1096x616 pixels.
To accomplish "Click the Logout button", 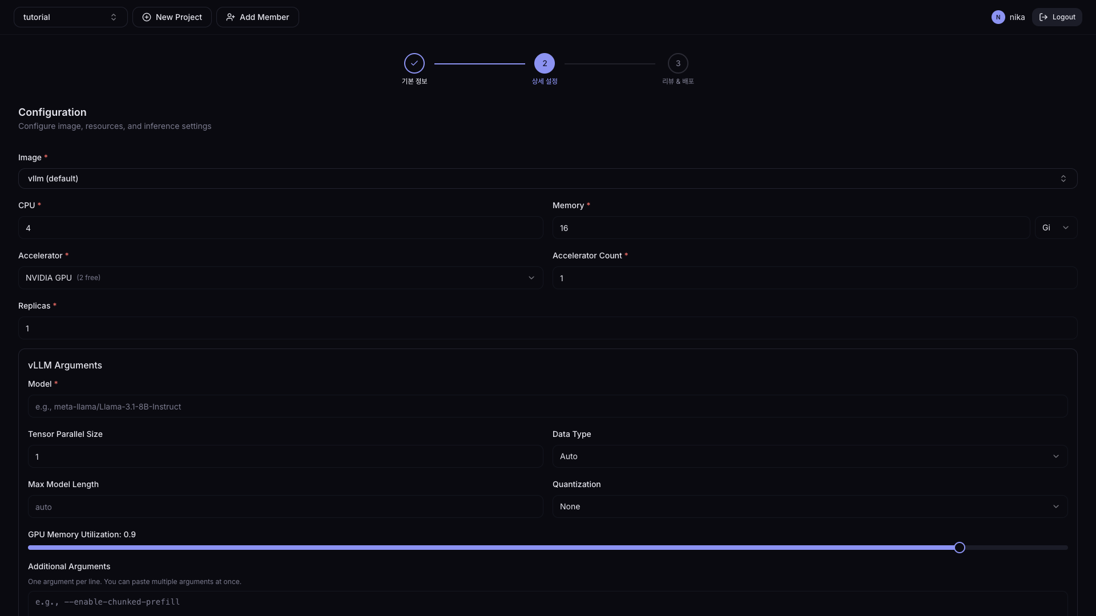I will (1057, 17).
